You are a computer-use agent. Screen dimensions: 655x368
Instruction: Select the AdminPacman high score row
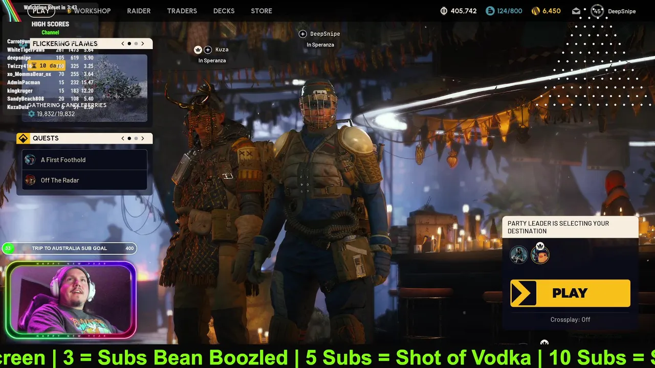(50, 82)
